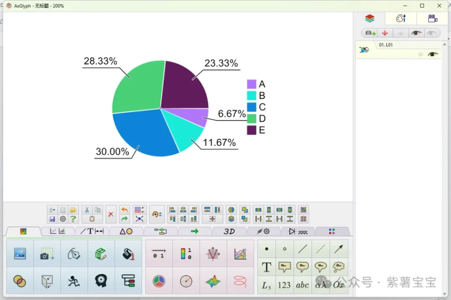This screenshot has height=300, width=451.
Task: Open the palette and brush style tab
Action: click(x=400, y=18)
